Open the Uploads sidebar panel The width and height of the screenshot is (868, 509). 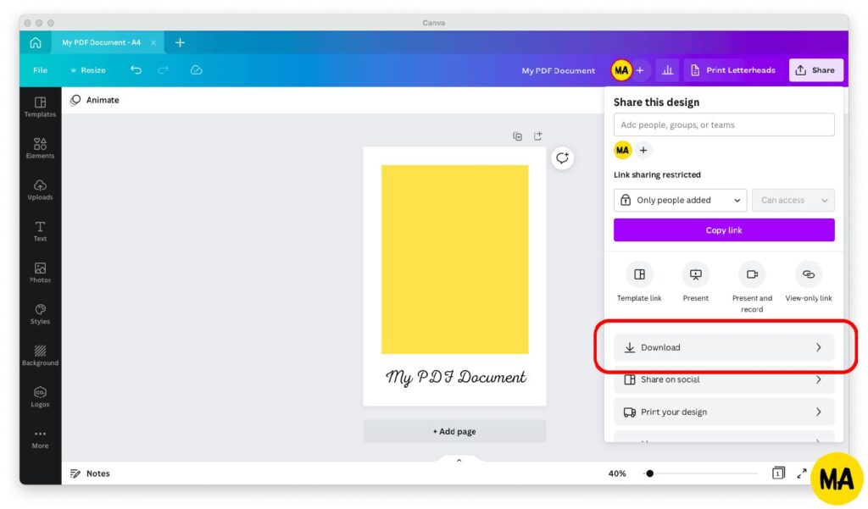click(40, 190)
